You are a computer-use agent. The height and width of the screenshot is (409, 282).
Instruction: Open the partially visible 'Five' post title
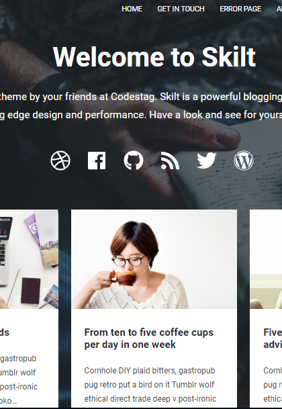(x=273, y=338)
